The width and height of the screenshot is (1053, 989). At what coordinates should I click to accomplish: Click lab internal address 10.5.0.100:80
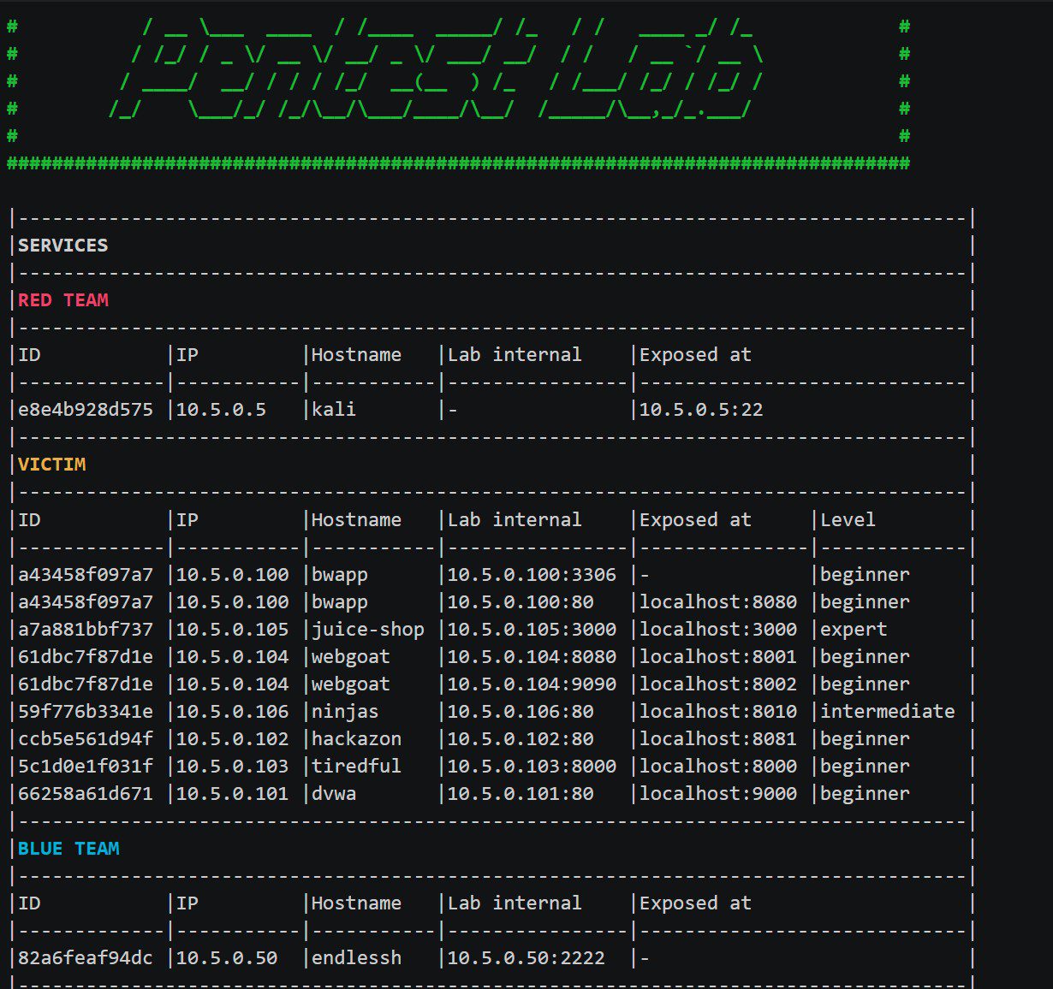521,602
